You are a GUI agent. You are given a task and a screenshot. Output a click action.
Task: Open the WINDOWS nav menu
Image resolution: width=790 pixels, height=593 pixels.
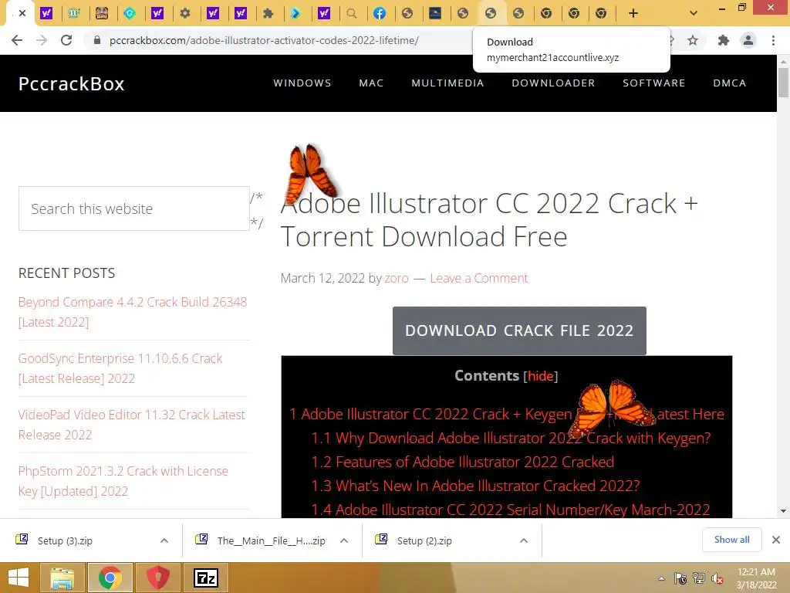(x=302, y=83)
